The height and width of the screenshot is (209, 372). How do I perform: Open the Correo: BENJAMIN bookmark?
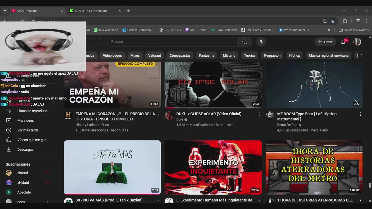point(138,30)
